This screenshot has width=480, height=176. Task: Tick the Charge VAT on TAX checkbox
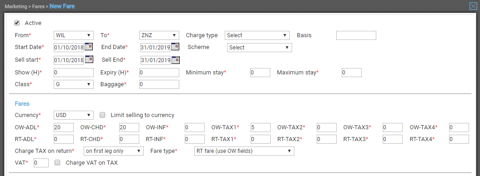coord(57,162)
